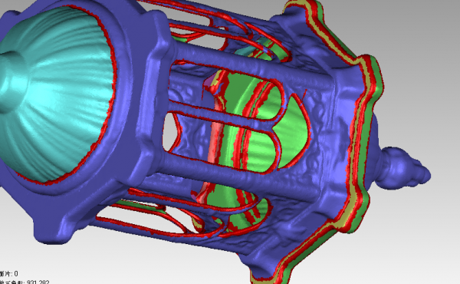This screenshot has width=460, height=284.
Task: Click the triangle count '931,282' text
Action: (38, 282)
